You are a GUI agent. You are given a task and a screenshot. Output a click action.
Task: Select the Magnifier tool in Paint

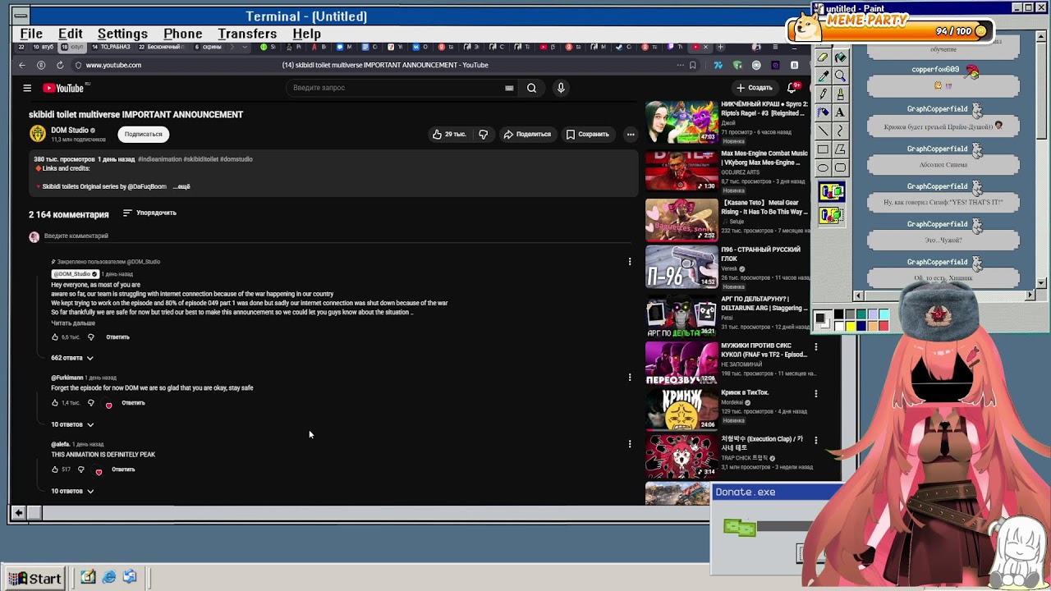point(840,76)
